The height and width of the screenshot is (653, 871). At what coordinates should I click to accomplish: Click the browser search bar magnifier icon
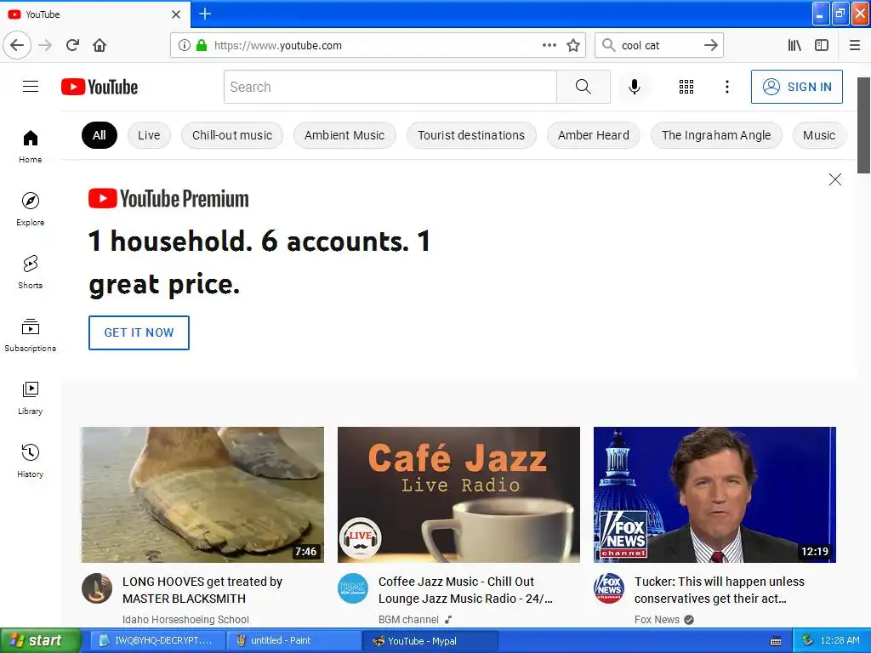(609, 45)
